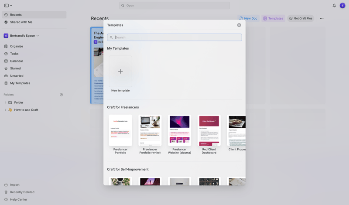Image resolution: width=349 pixels, height=205 pixels.
Task: Toggle the sidebar layout icon
Action: pyautogui.click(x=7, y=6)
